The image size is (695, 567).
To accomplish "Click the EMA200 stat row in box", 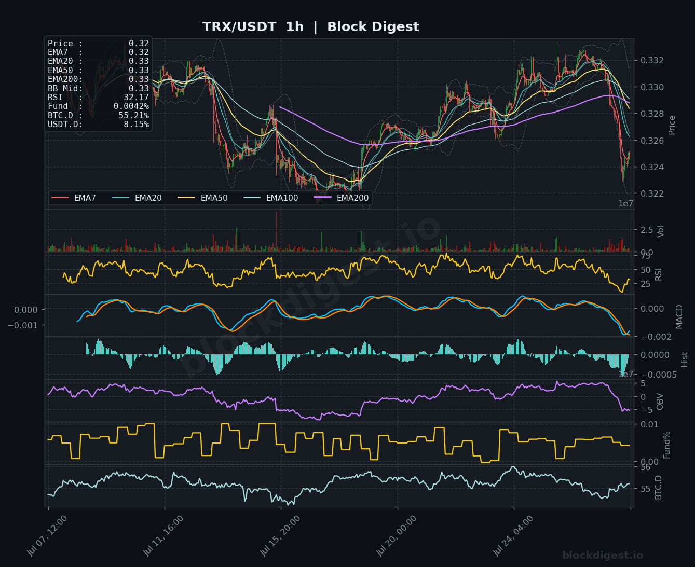I will click(x=98, y=79).
